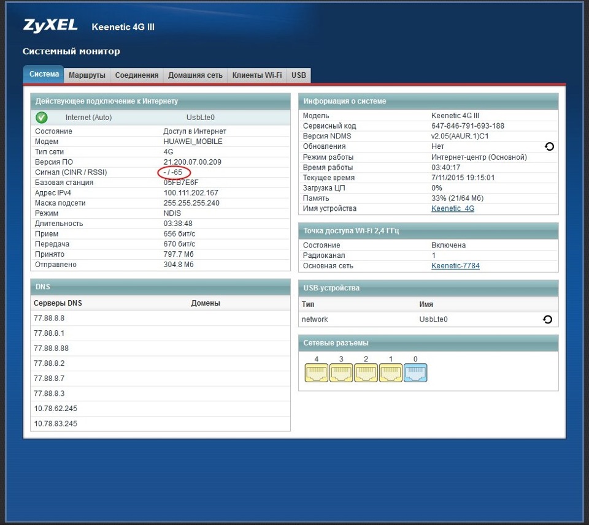Screen dimensions: 589x525
Task: Click IPv4 address 100.111.202.167
Action: 191,193
